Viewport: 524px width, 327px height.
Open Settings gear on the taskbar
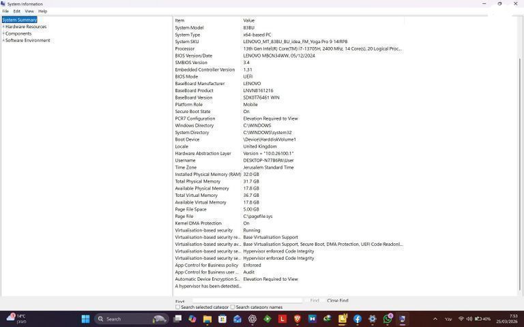[x=373, y=319]
